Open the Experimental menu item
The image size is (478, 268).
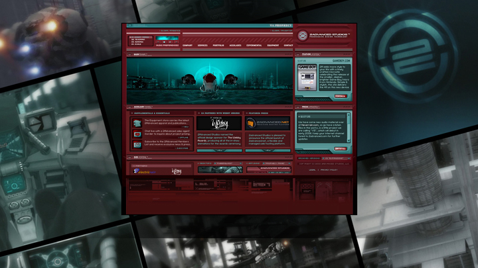254,45
